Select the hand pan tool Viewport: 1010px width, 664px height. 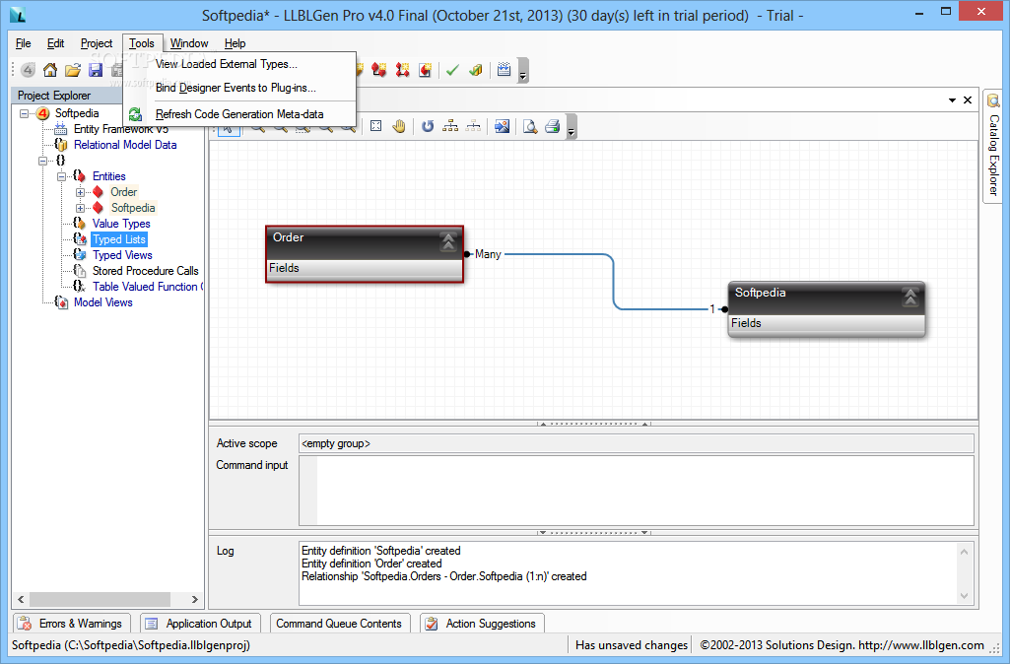point(399,126)
